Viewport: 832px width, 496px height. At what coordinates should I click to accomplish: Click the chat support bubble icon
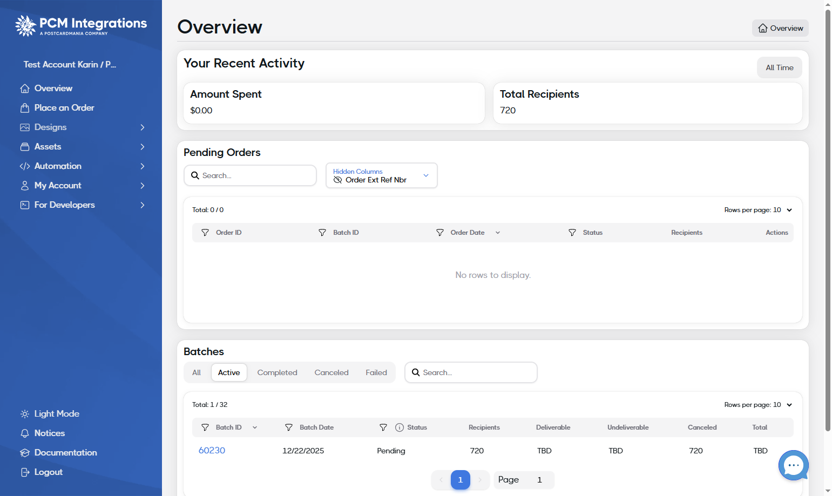point(793,465)
